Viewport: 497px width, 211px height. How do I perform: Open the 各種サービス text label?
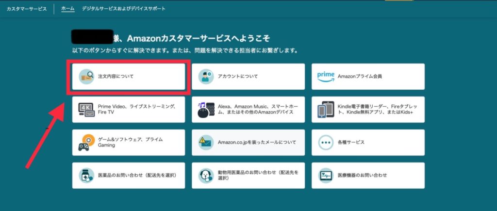pos(351,143)
